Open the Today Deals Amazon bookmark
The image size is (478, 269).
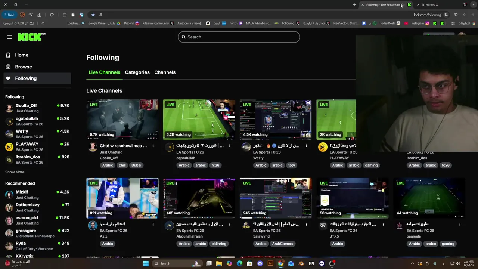tap(390, 23)
